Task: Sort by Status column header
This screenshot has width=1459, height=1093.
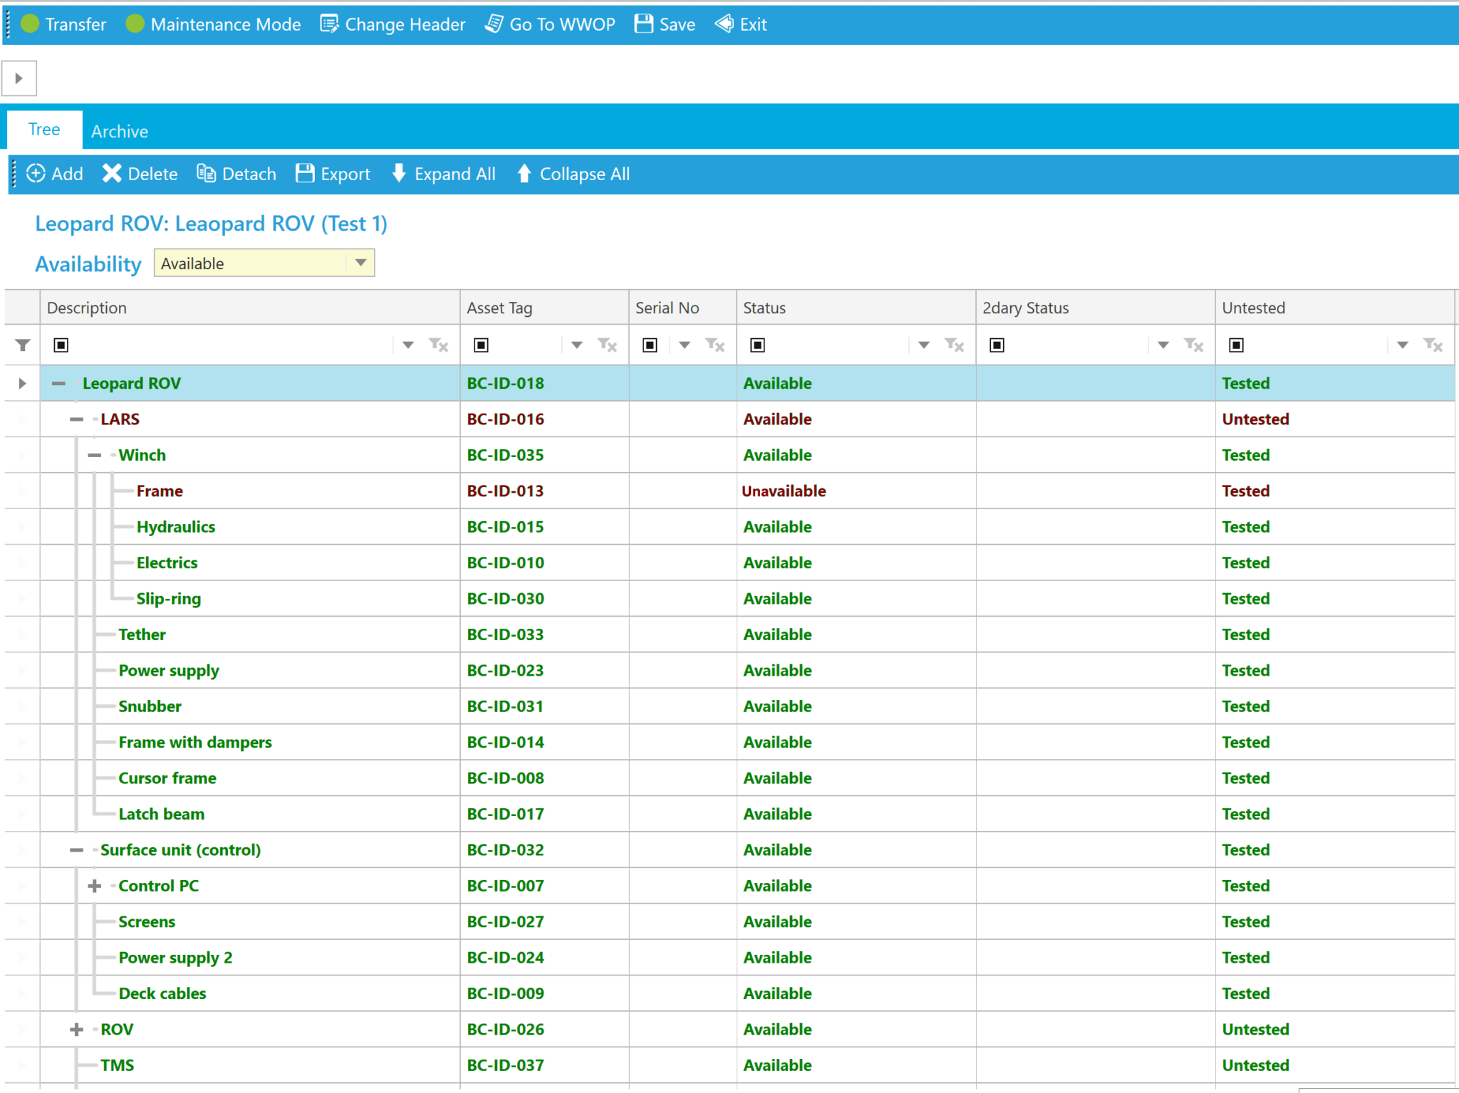Action: point(856,308)
